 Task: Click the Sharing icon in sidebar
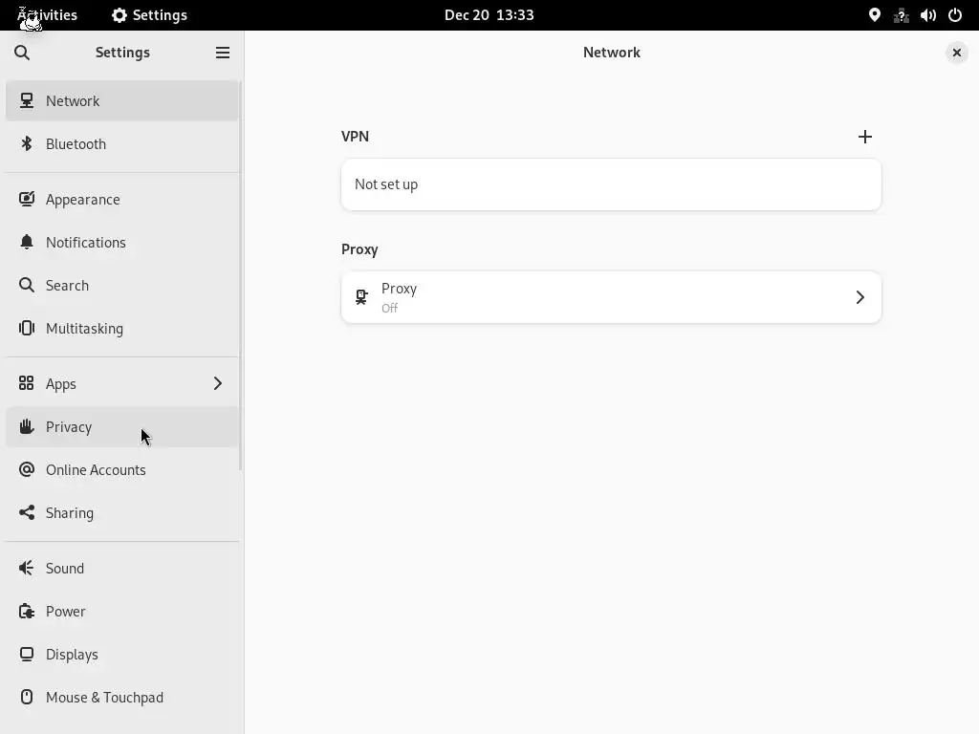[x=26, y=512]
